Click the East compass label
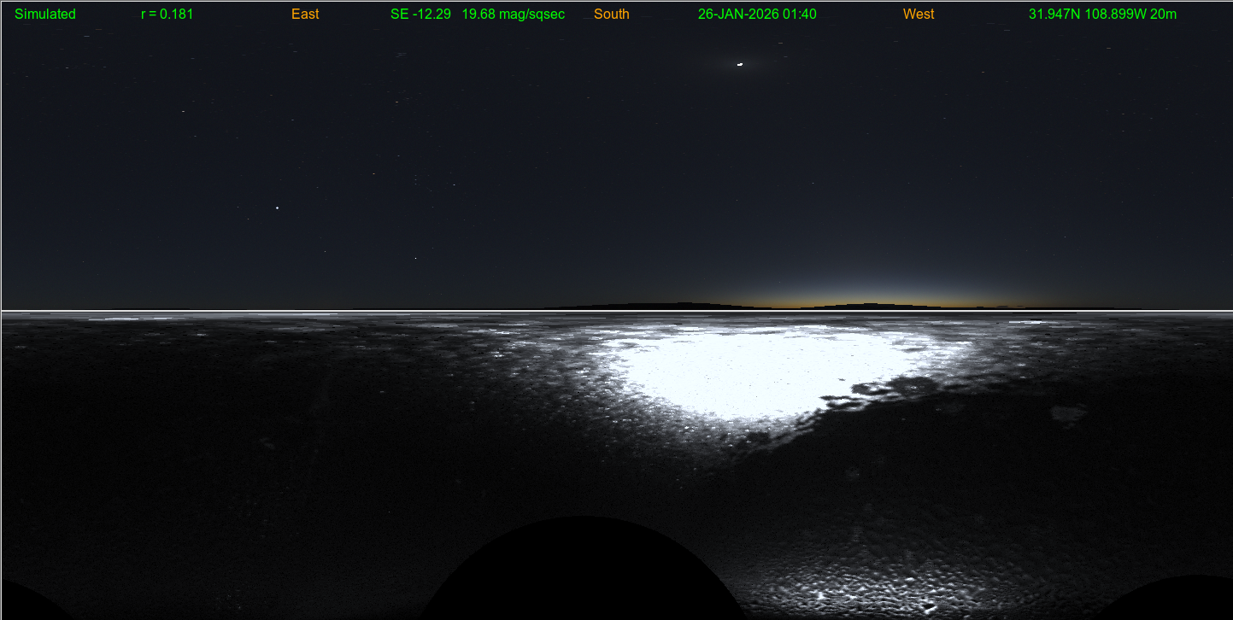 [305, 15]
